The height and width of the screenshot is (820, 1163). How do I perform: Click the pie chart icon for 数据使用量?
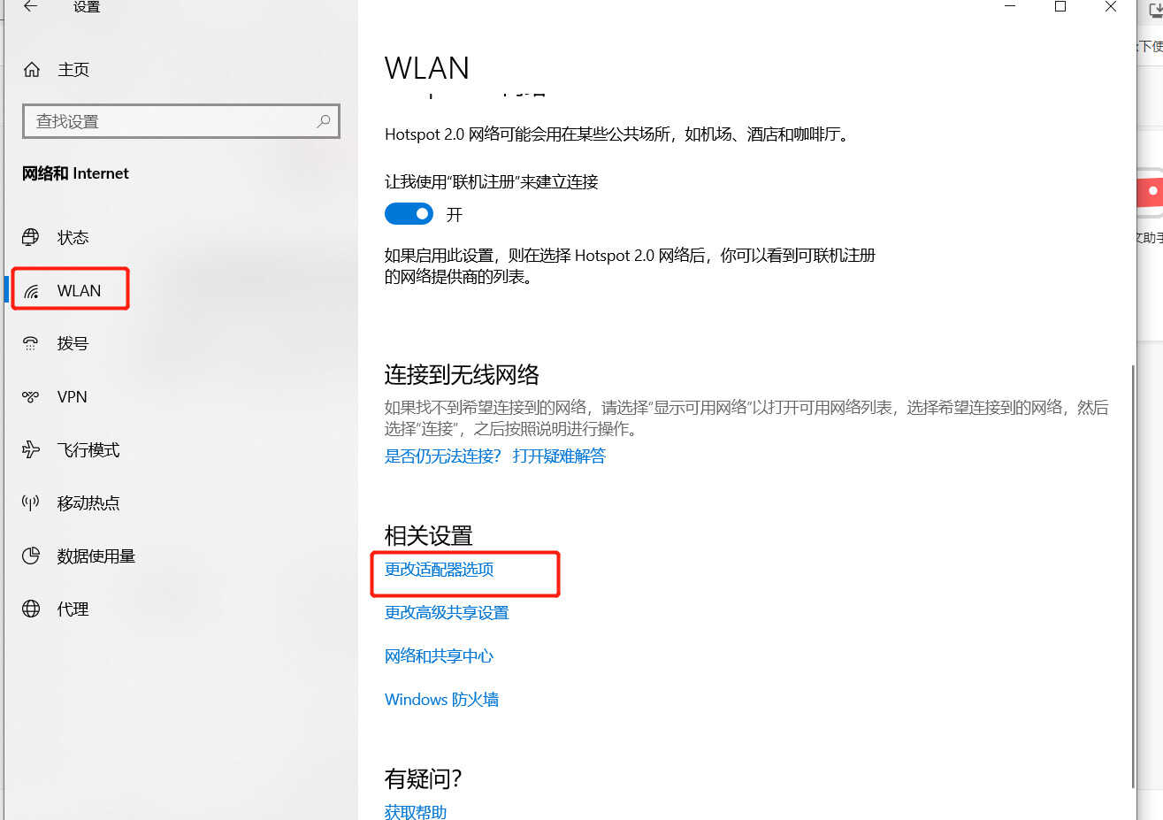click(31, 556)
